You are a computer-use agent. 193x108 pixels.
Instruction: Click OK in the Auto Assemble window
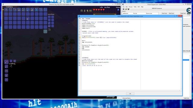(130, 94)
